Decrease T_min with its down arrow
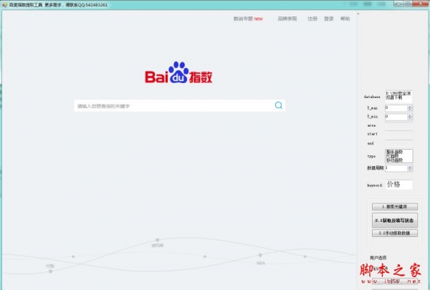This screenshot has width=430, height=290. pos(410,118)
